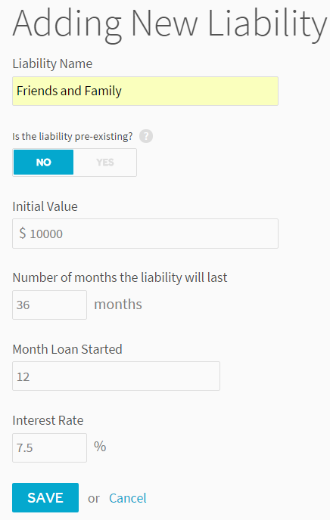Select the Month Loan Started field
This screenshot has width=330, height=520.
[116, 376]
